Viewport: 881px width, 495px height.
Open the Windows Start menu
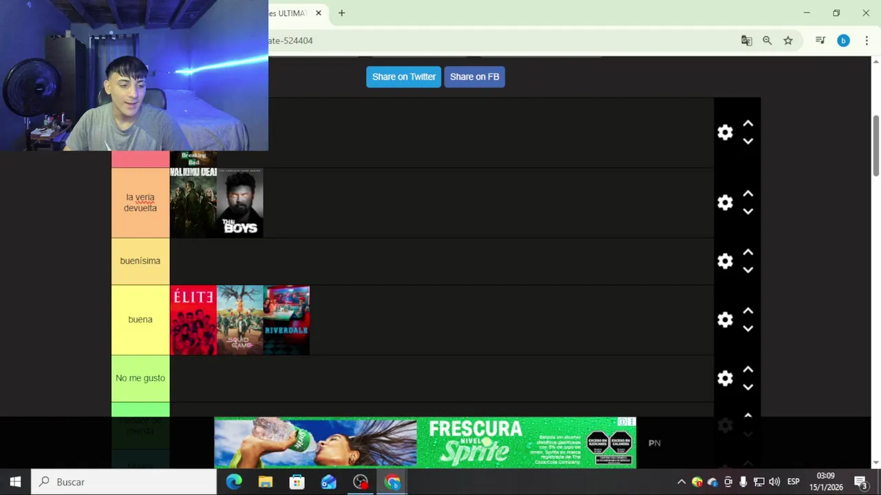click(15, 482)
